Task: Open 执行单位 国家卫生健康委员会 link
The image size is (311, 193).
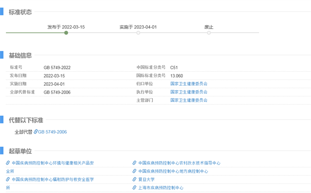Action: [189, 92]
